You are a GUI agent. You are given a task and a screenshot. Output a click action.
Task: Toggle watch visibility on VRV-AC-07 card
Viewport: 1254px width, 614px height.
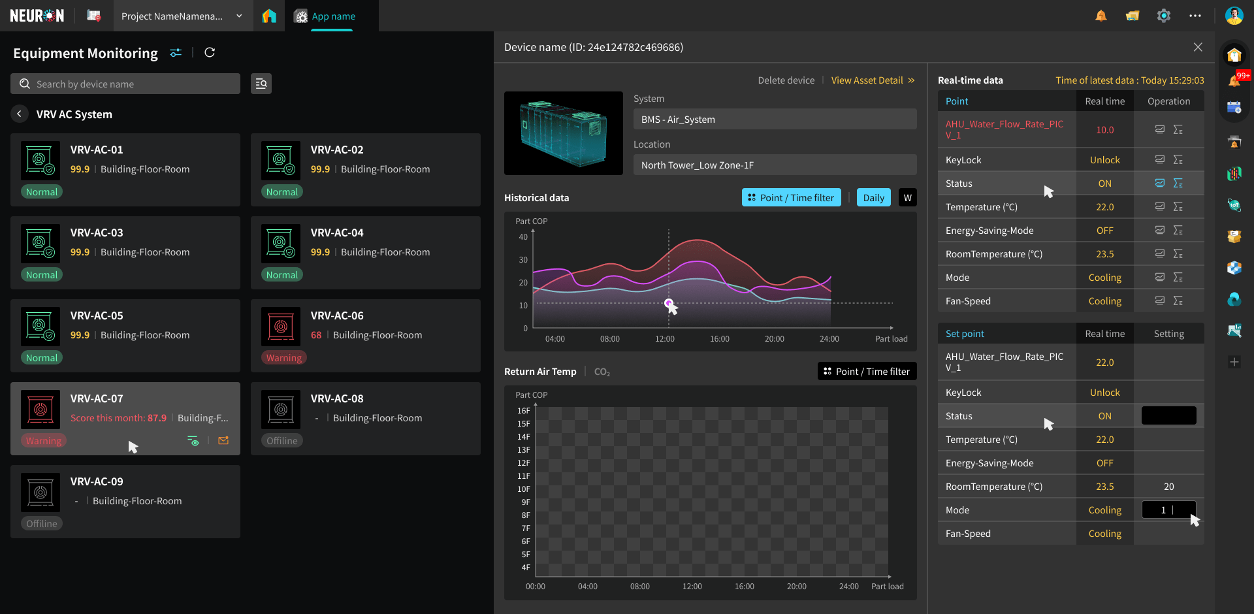[x=193, y=441]
